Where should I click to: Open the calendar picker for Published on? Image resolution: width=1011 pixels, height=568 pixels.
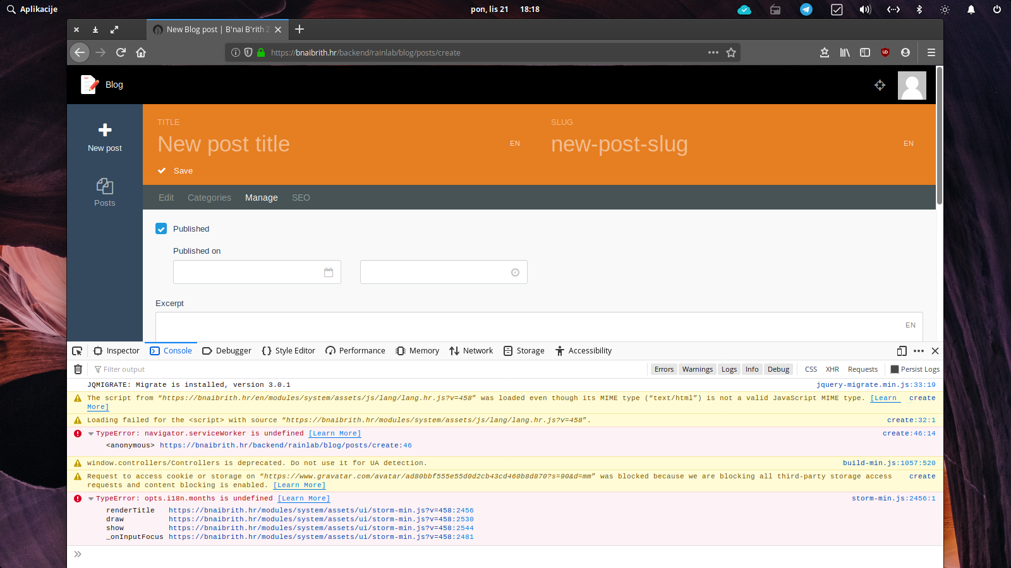click(329, 272)
